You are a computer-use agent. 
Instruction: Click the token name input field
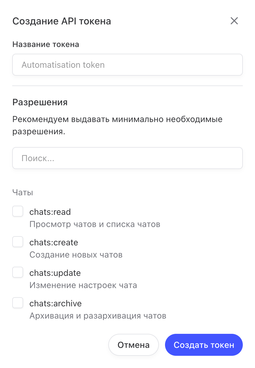pos(127,65)
